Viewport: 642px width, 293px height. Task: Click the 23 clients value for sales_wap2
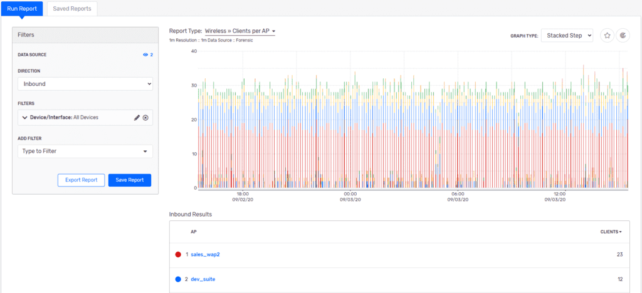(619, 255)
